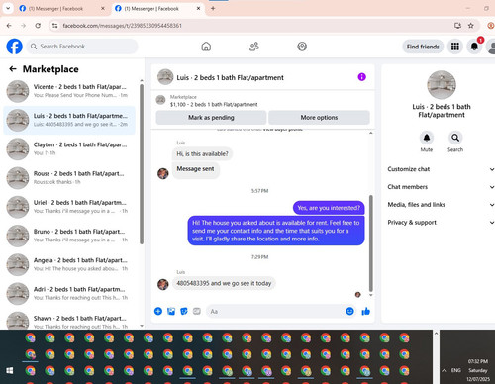Image resolution: width=495 pixels, height=384 pixels.
Task: Mute the conversation with the bell icon
Action: [x=427, y=138]
